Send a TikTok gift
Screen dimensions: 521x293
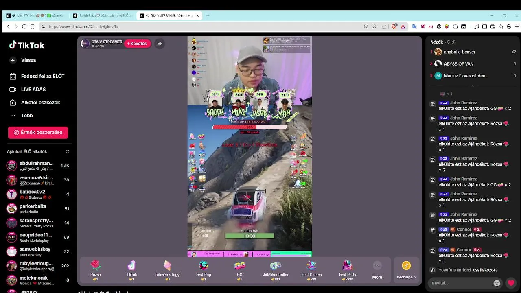click(x=131, y=271)
